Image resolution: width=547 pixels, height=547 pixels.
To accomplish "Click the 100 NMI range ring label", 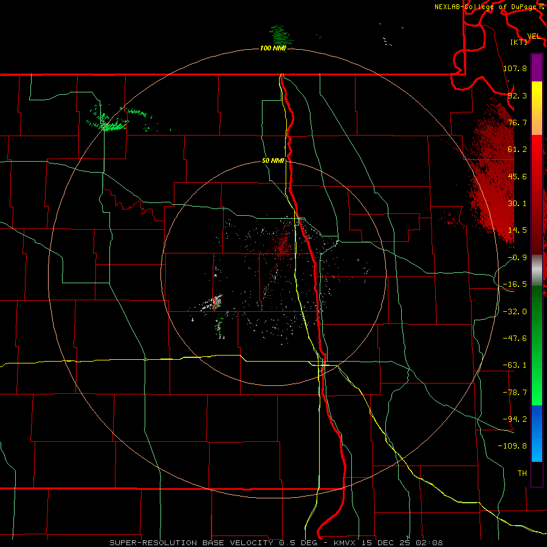I will click(x=273, y=48).
